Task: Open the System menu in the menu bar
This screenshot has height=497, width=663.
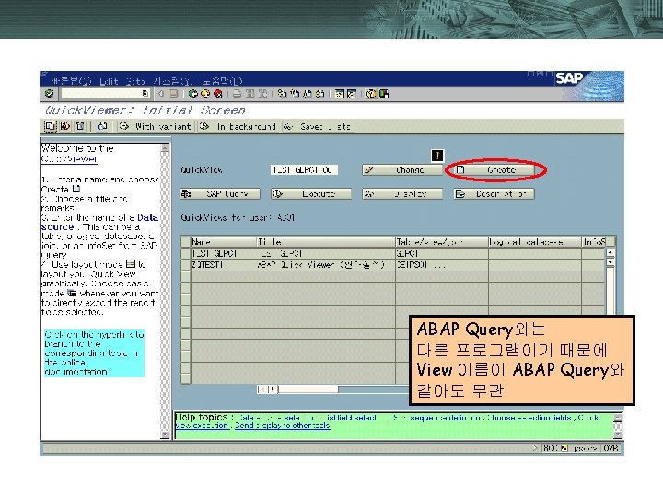Action: click(172, 81)
